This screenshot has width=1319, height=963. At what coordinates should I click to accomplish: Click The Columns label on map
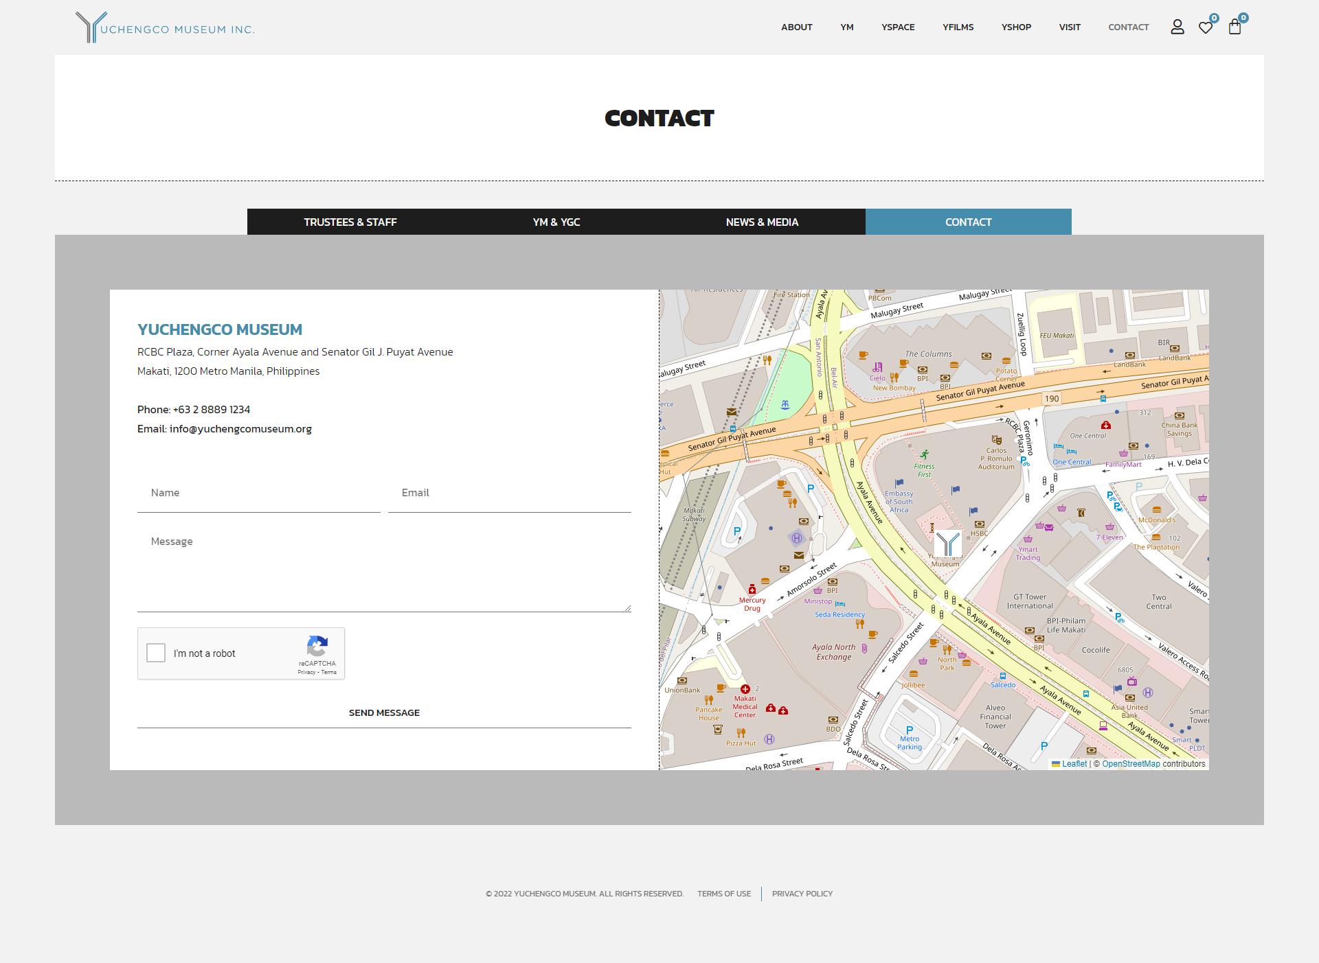tap(929, 354)
